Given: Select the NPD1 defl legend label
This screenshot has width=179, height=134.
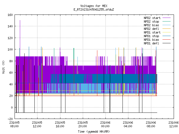Looking at the screenshot, I should (x=151, y=43).
